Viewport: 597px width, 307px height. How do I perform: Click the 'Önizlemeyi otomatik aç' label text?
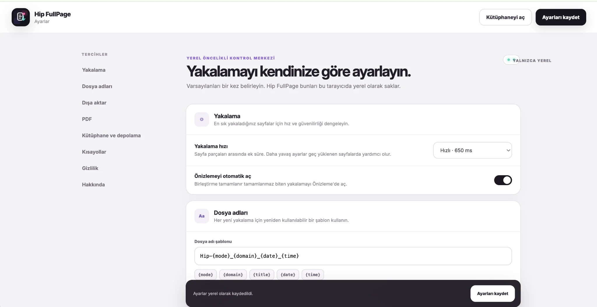223,176
